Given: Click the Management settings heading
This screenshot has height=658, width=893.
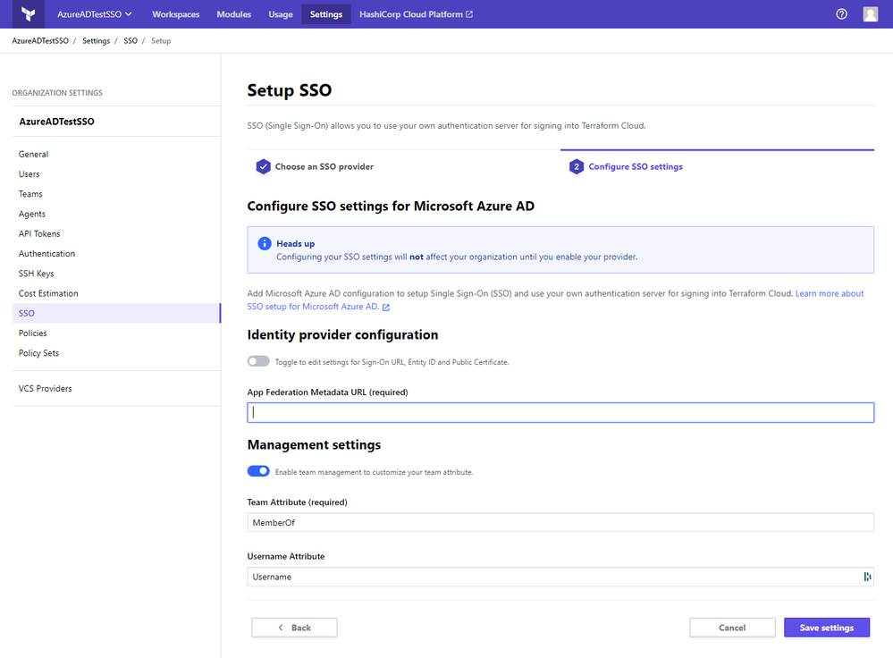Looking at the screenshot, I should pos(314,445).
